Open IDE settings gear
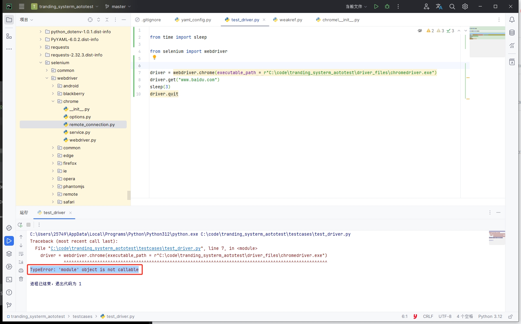The image size is (521, 324). 465,6
